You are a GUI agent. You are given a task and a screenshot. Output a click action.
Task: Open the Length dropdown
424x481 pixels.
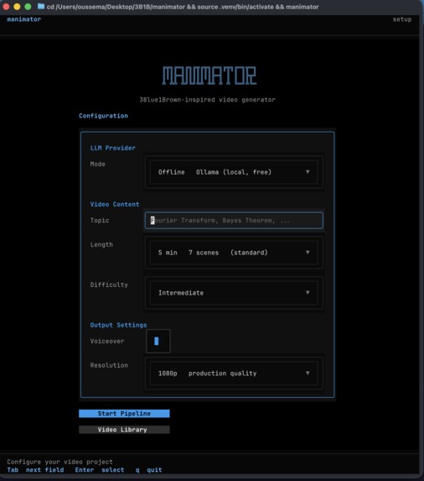(234, 253)
